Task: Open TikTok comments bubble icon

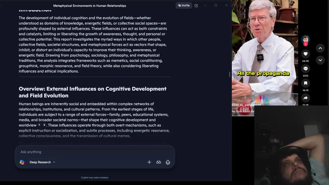Action: [x=306, y=69]
